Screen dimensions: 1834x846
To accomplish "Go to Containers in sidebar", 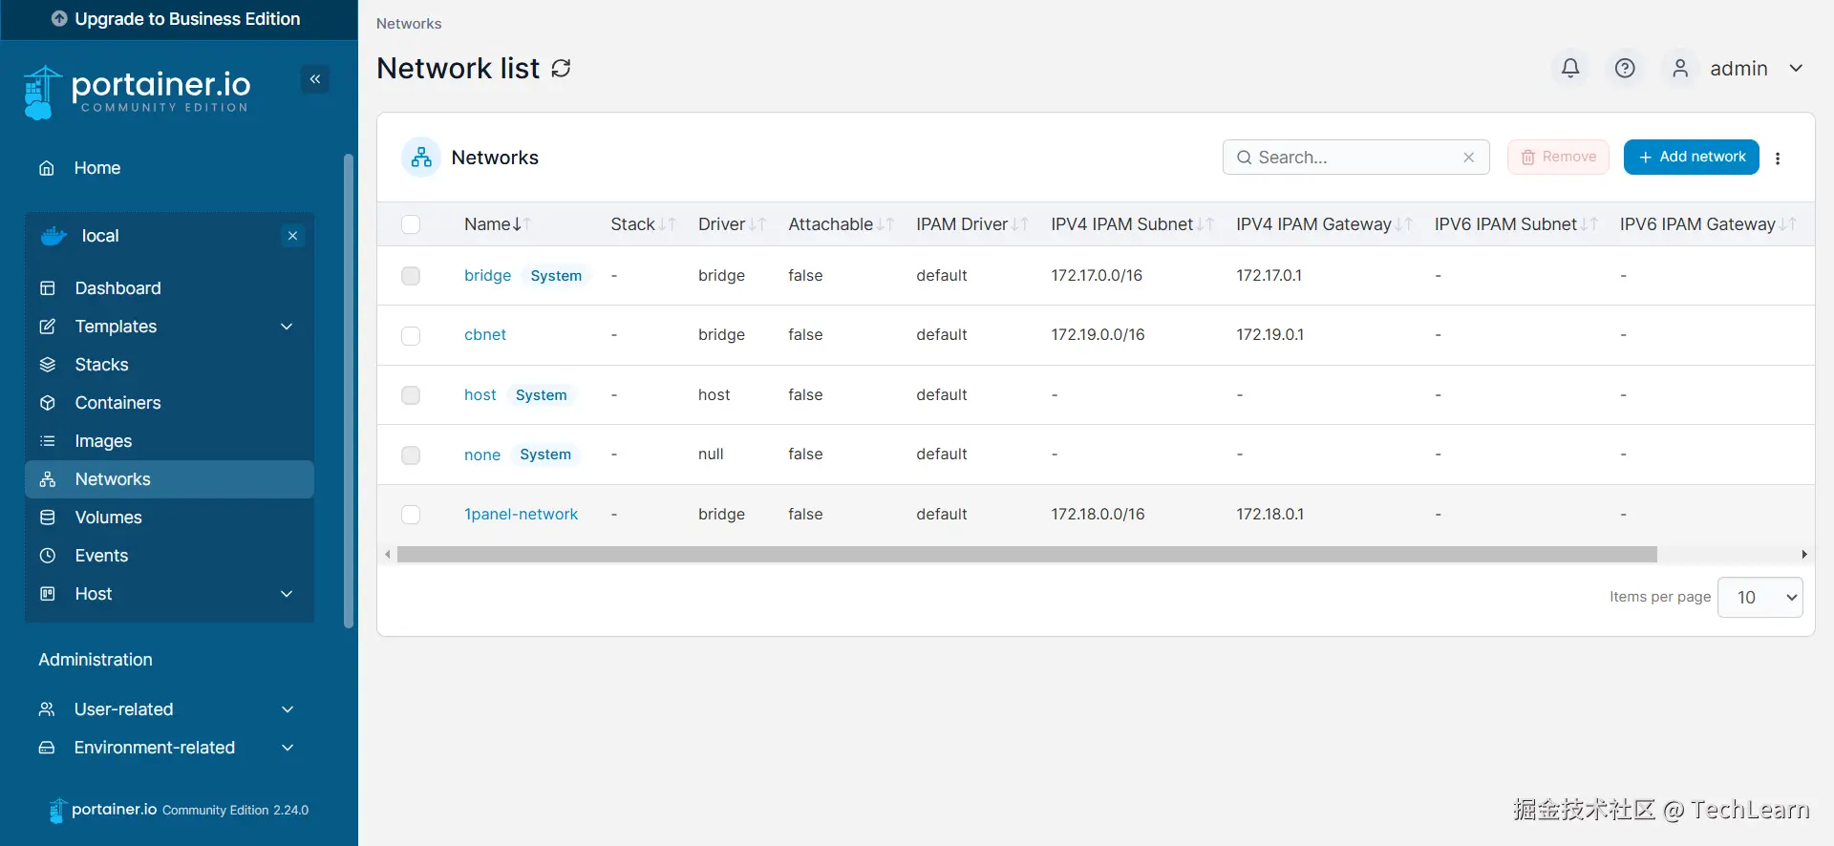I will (117, 403).
